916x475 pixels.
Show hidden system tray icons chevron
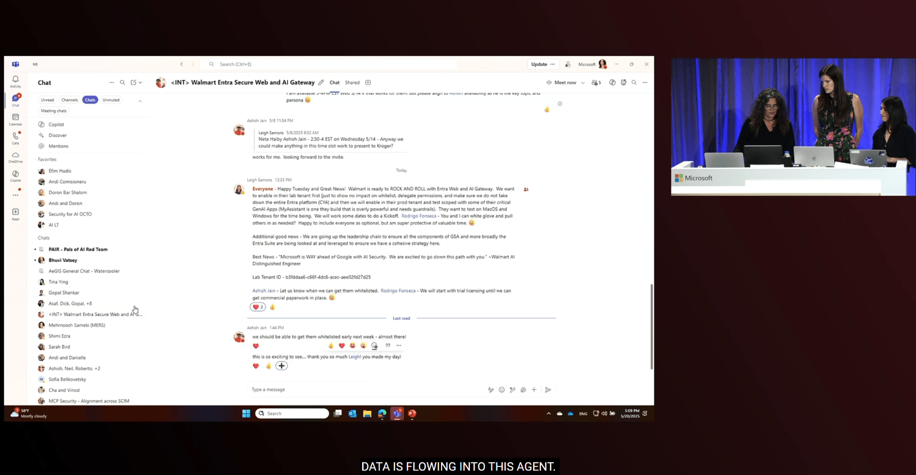click(x=548, y=413)
